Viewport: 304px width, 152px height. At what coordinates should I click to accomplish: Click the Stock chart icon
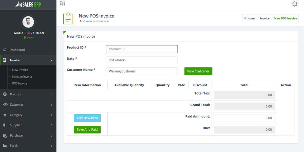tap(5, 146)
